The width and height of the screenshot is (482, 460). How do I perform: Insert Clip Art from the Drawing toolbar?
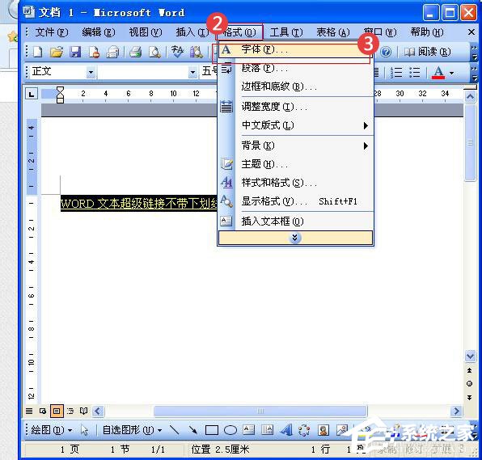(323, 429)
